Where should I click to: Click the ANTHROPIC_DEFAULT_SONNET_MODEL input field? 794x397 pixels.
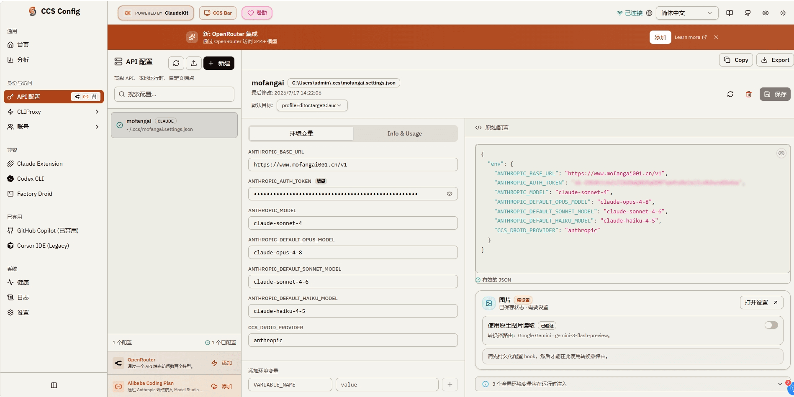pos(353,282)
